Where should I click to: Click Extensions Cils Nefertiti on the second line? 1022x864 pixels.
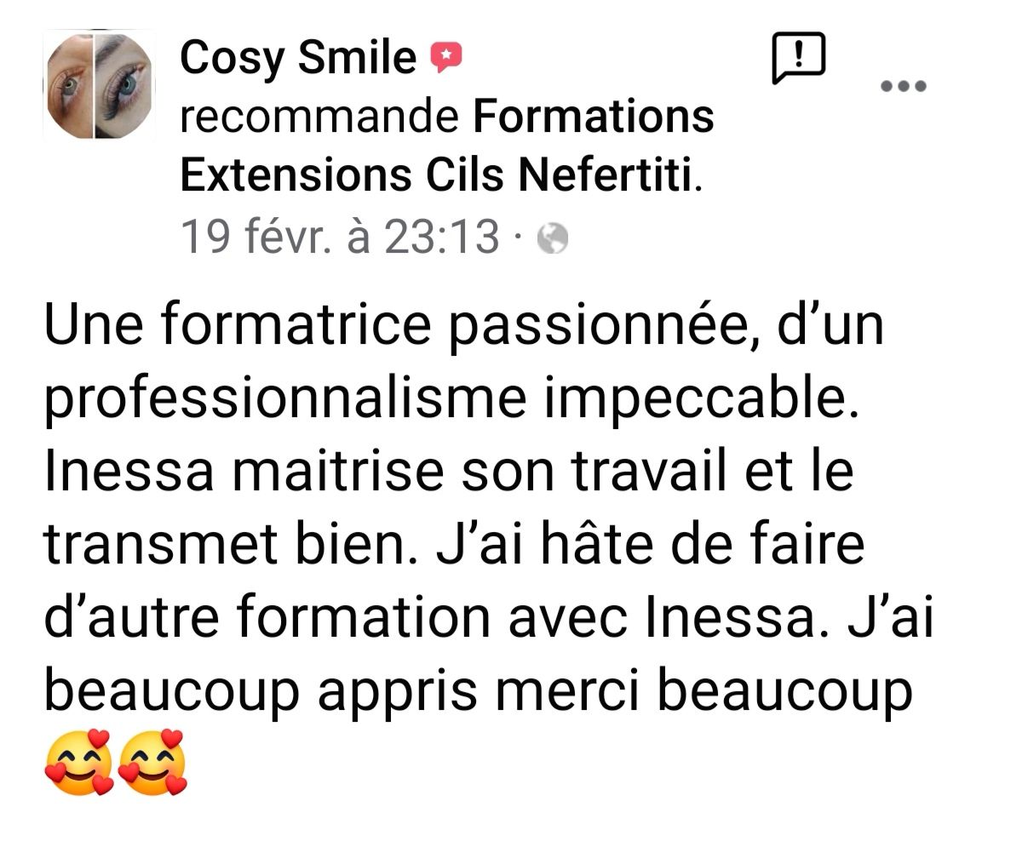point(435,176)
